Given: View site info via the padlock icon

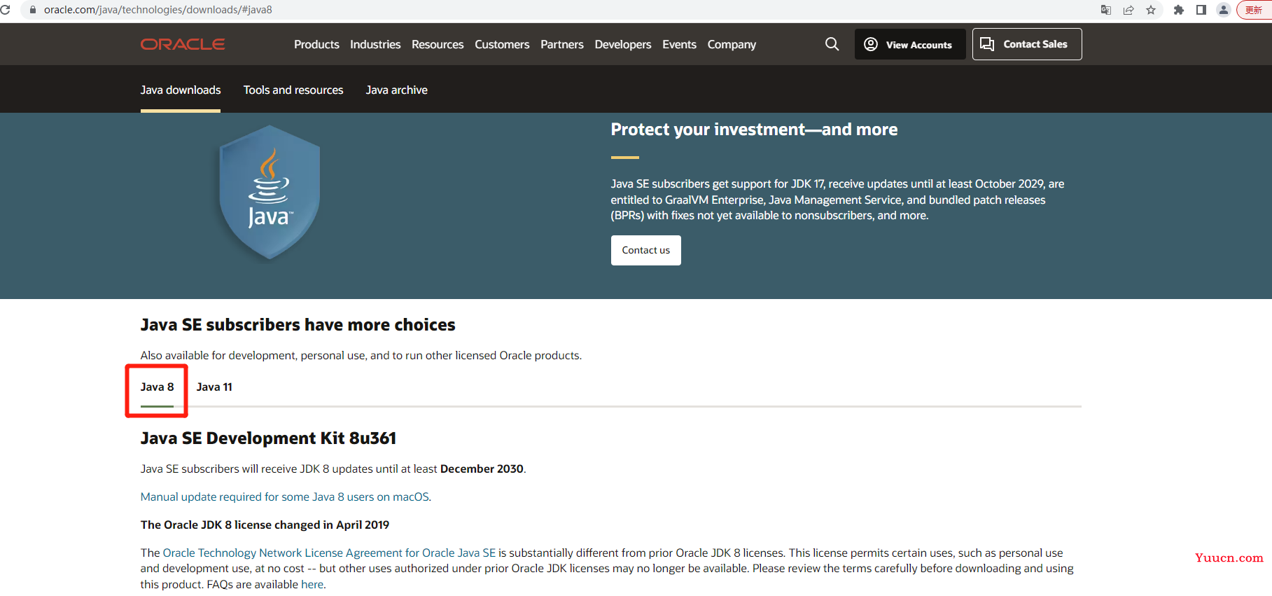Looking at the screenshot, I should pos(32,10).
